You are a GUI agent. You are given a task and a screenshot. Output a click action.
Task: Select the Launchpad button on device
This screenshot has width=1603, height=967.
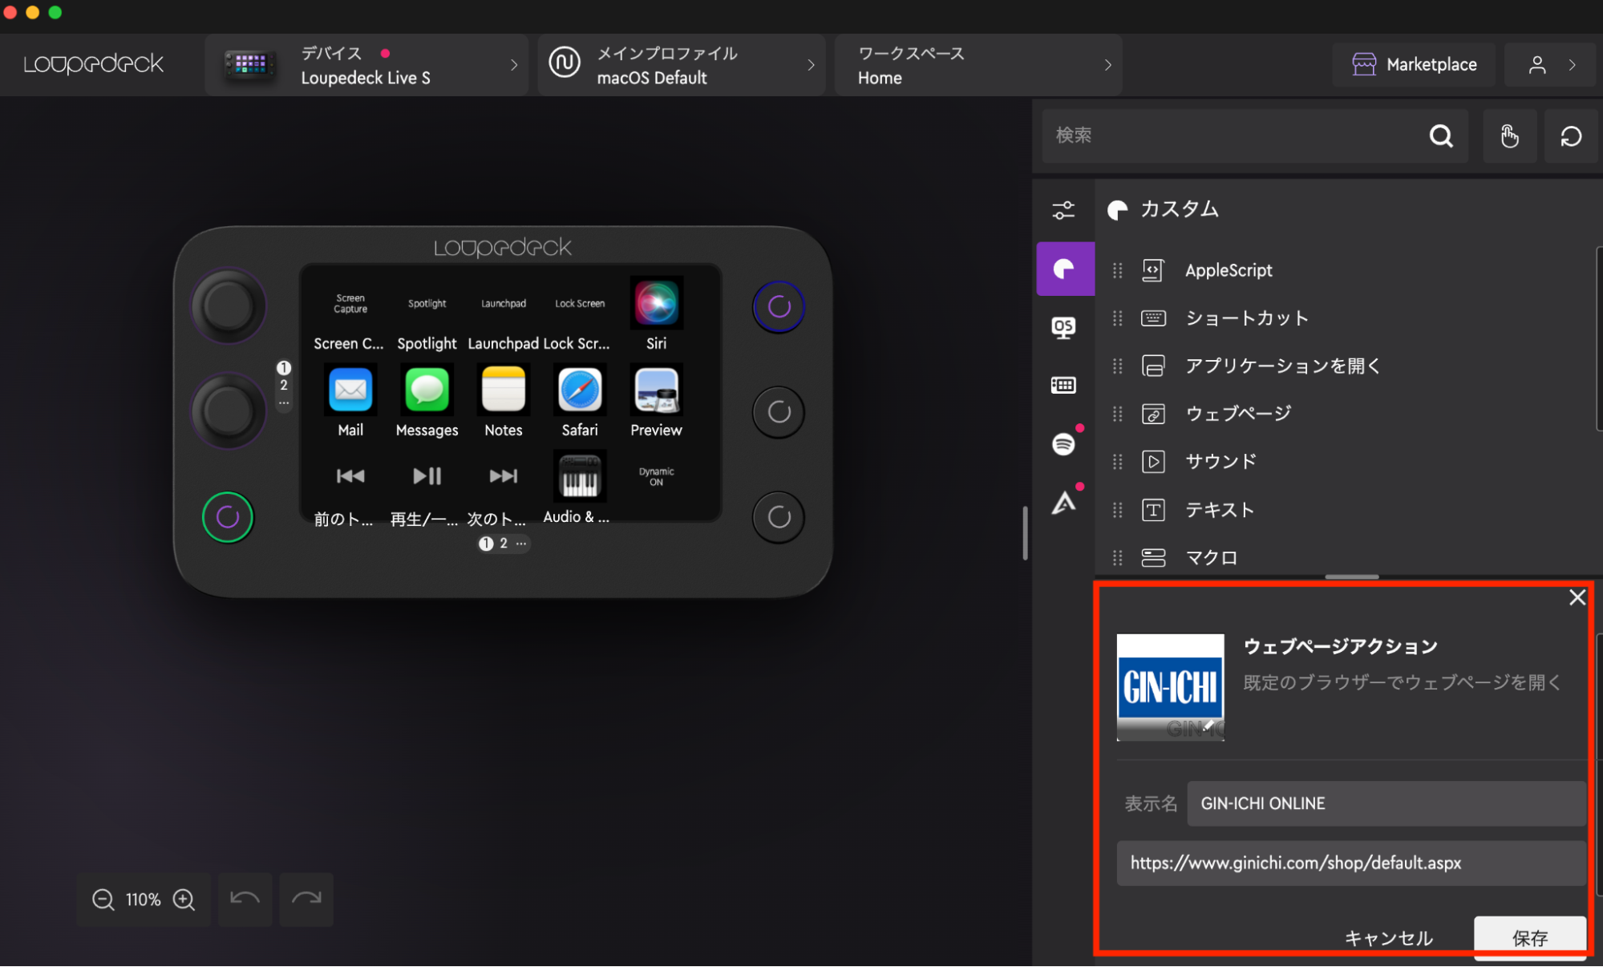[x=503, y=304]
